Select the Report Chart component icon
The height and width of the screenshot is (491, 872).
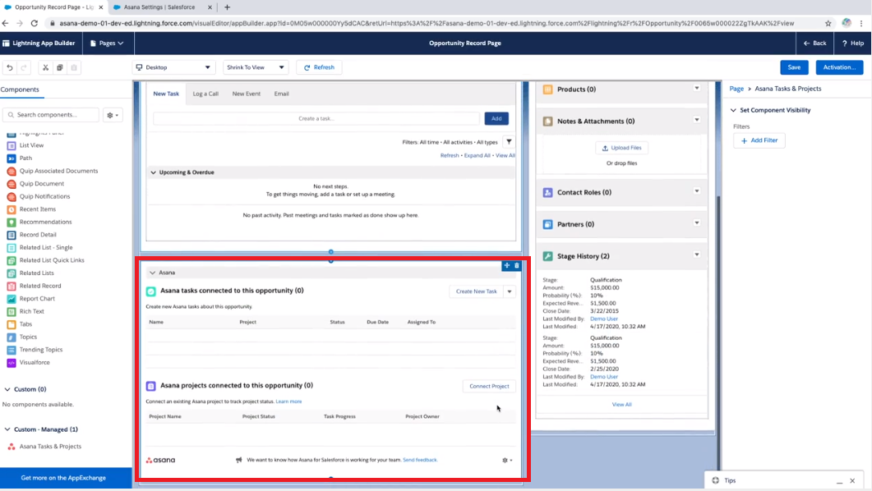pos(12,299)
